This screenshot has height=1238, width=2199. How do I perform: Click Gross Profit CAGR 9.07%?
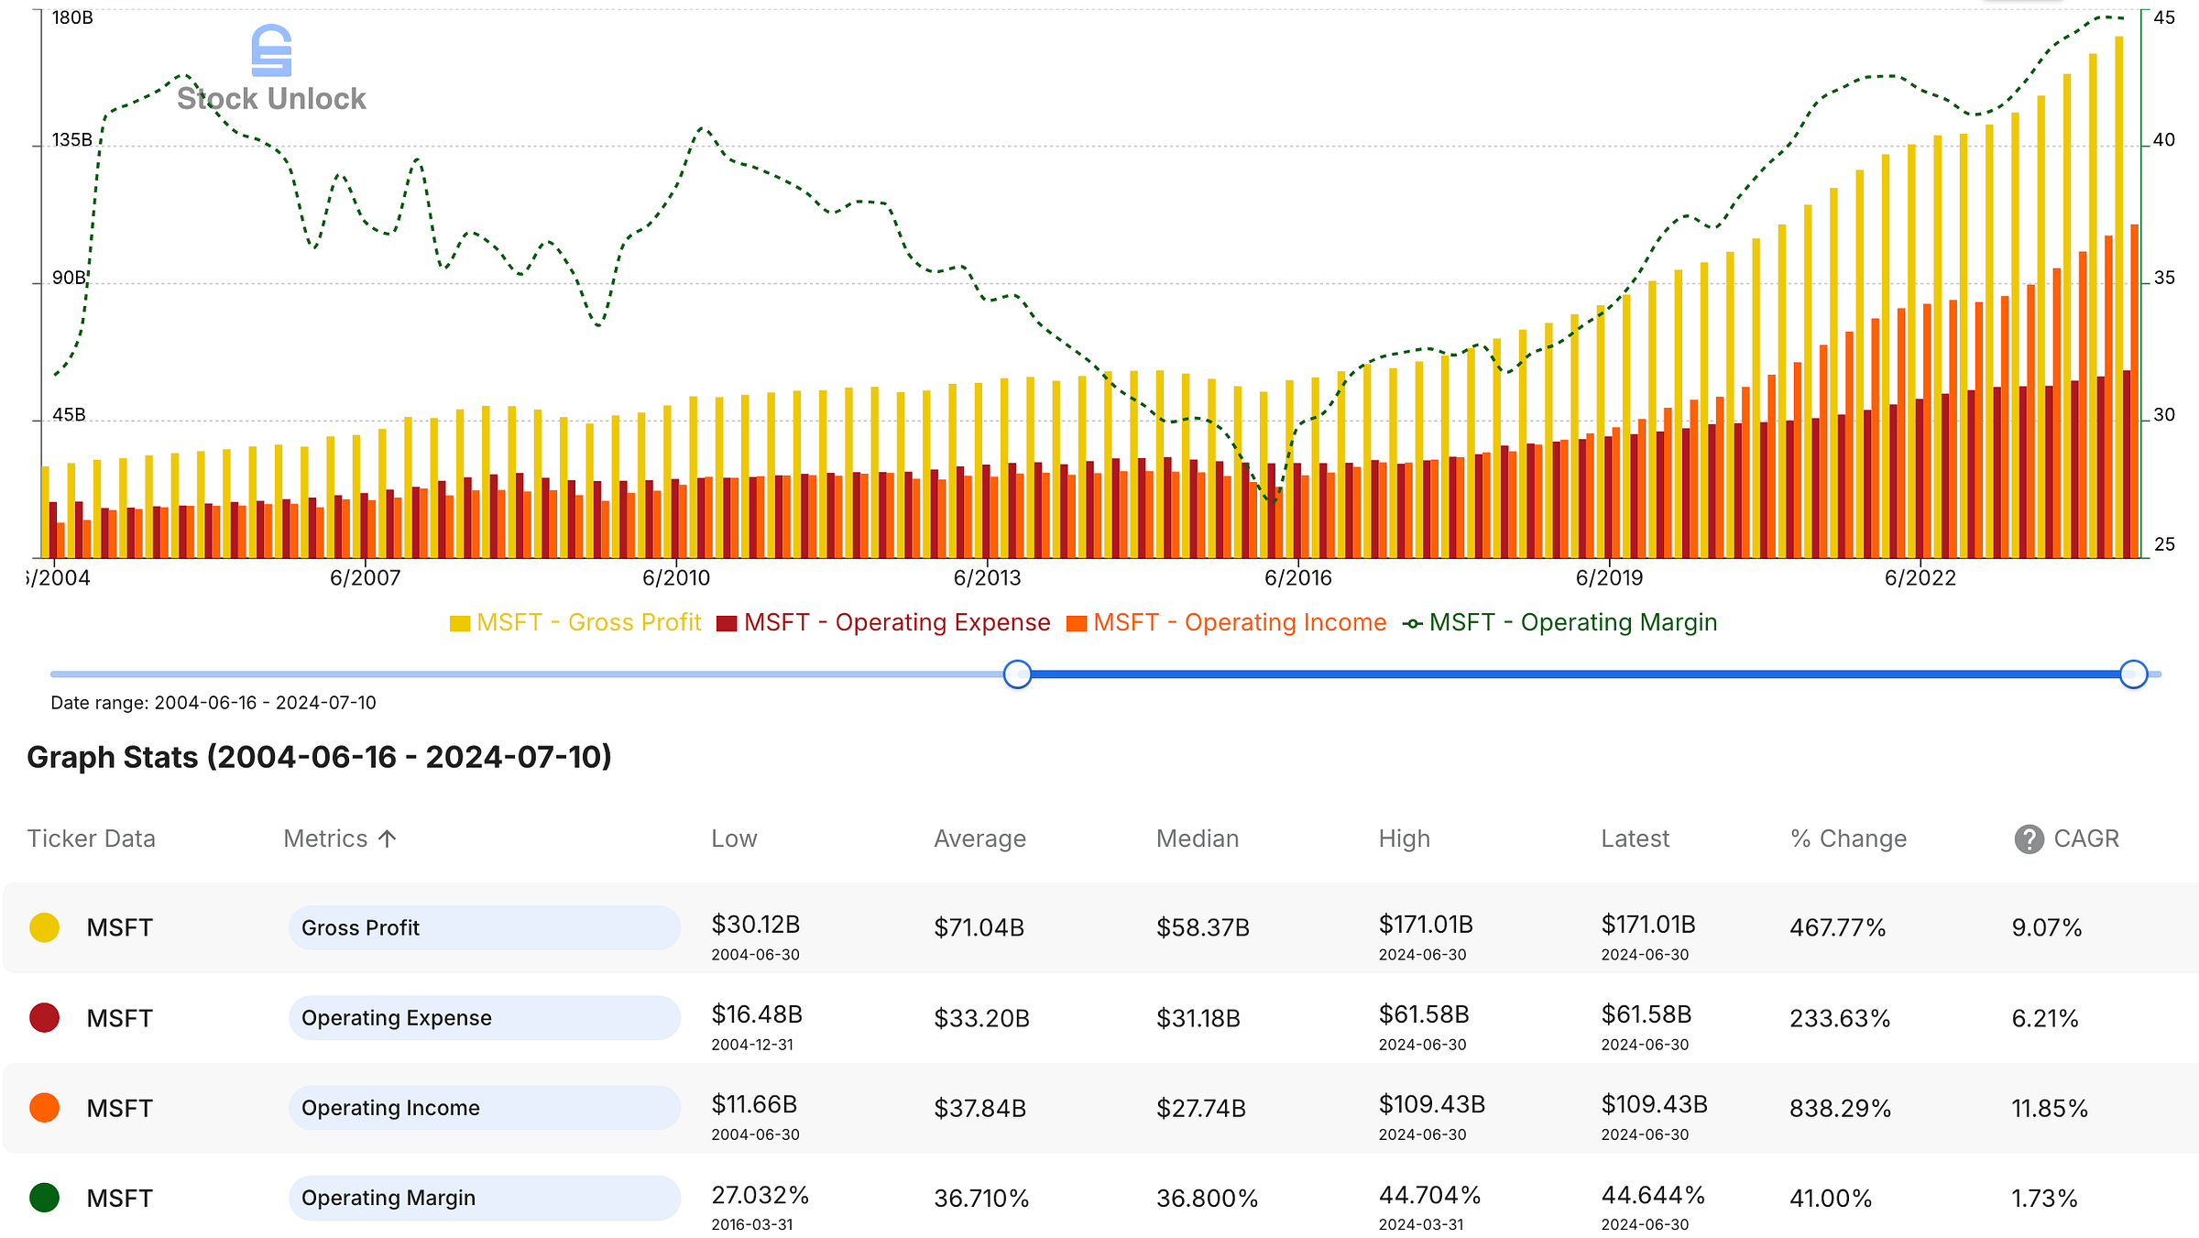point(2047,927)
